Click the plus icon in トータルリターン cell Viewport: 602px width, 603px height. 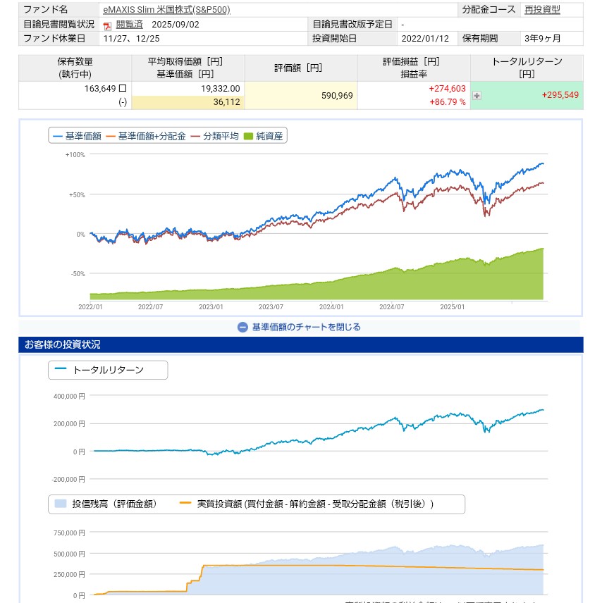477,96
